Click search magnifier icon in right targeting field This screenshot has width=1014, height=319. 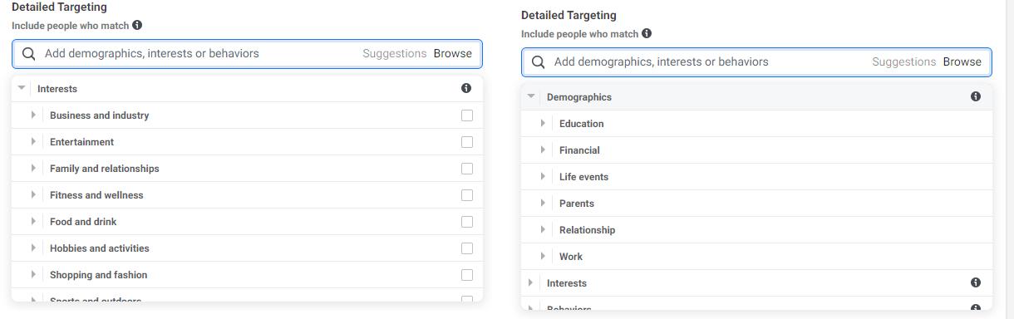coord(539,61)
